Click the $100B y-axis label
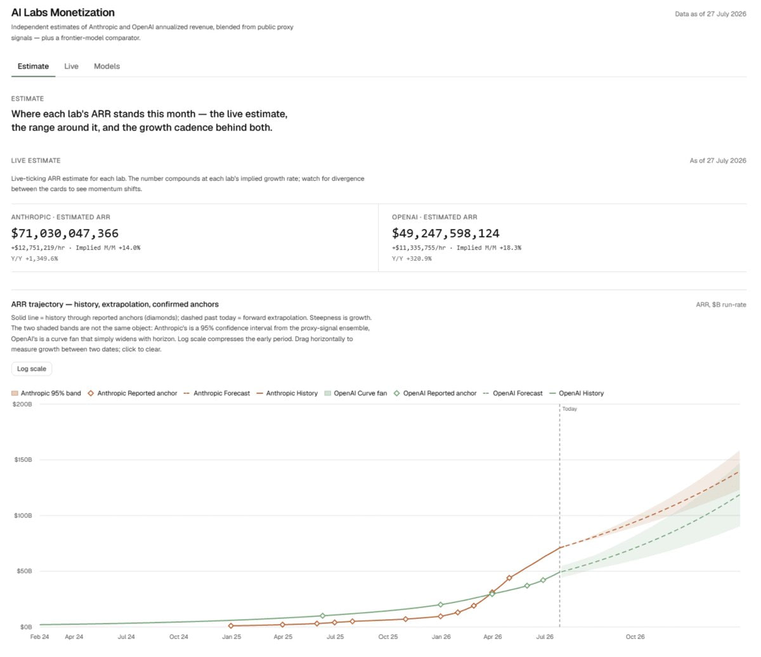 23,516
